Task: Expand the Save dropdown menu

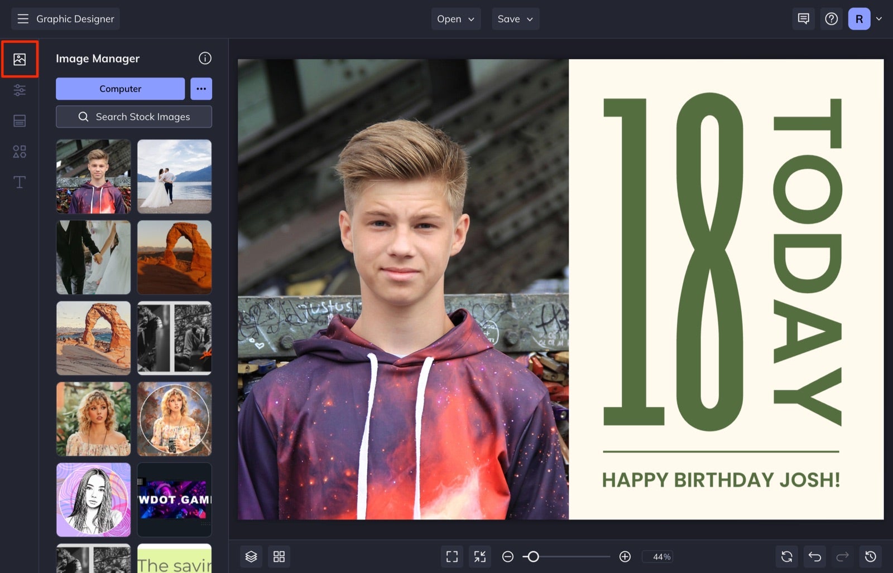Action: click(x=515, y=19)
